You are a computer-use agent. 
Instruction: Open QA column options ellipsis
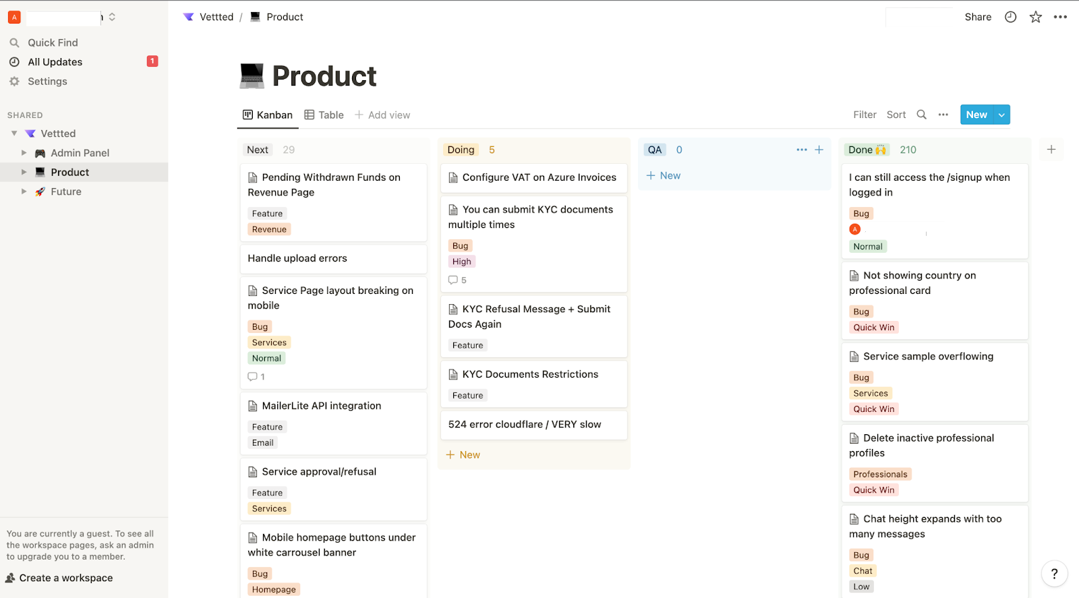(x=802, y=150)
